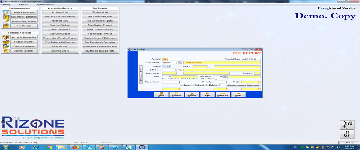Open Receipt Voucher form
Viewport: 360px width, 150px height.
pyautogui.click(x=24, y=42)
